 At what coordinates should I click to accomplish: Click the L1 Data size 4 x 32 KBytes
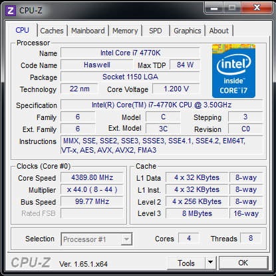[x=197, y=177]
